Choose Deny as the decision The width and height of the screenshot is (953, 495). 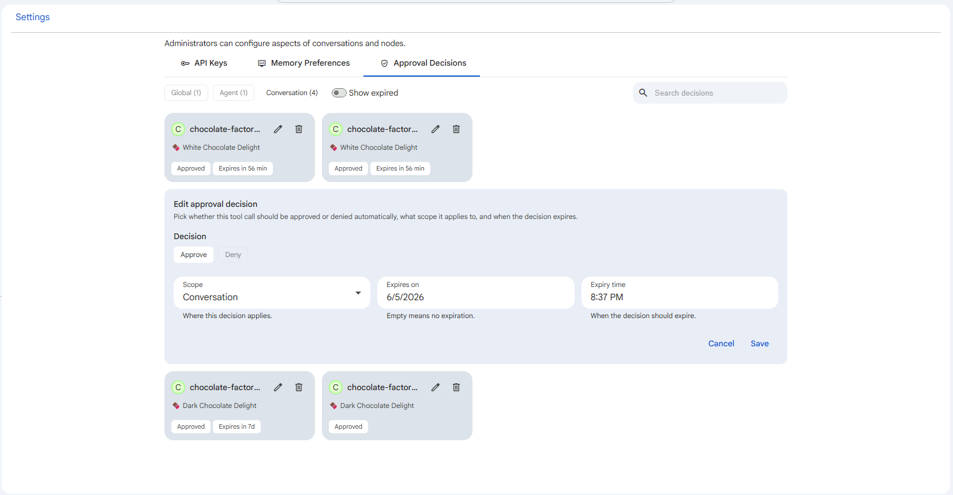point(233,255)
